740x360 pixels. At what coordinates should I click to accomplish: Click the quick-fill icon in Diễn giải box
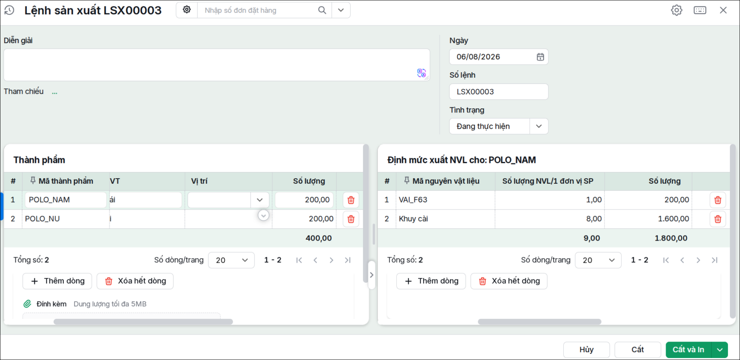(x=421, y=73)
